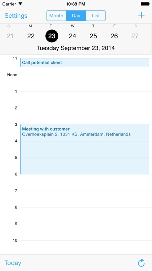Screen dimensions: 152x271
Task: Select Friday 26 in the week strip
Action: 114,36
